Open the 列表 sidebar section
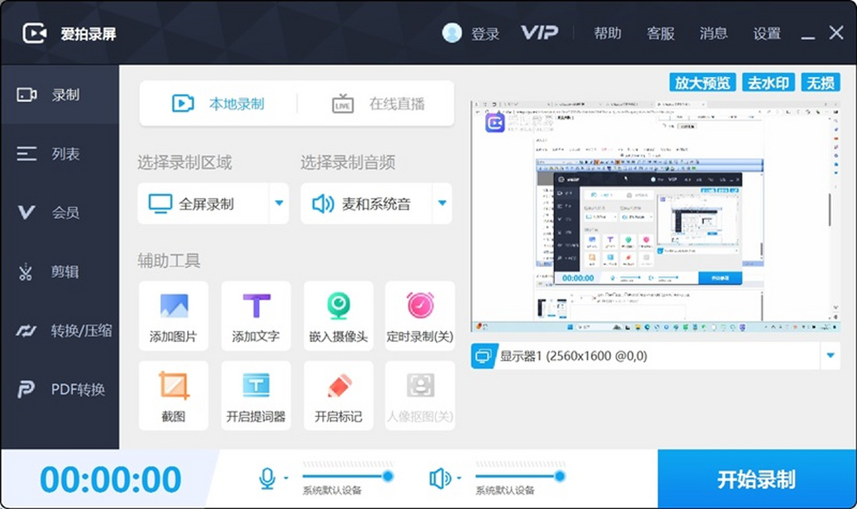The image size is (857, 509). 60,153
